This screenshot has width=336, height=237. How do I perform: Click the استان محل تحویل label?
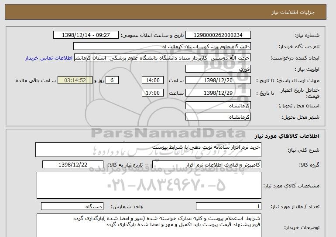tap(299, 106)
